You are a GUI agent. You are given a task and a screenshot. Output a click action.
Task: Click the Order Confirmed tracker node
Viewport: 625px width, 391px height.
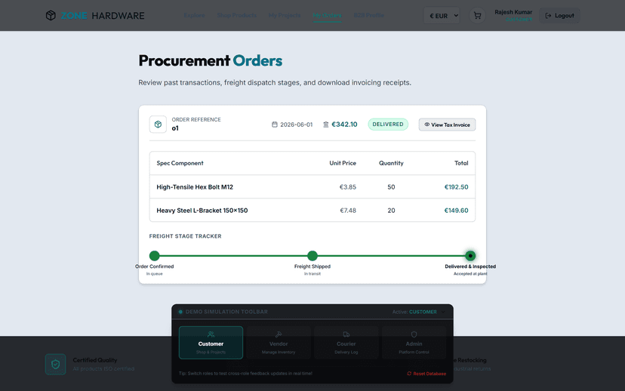[x=154, y=255]
